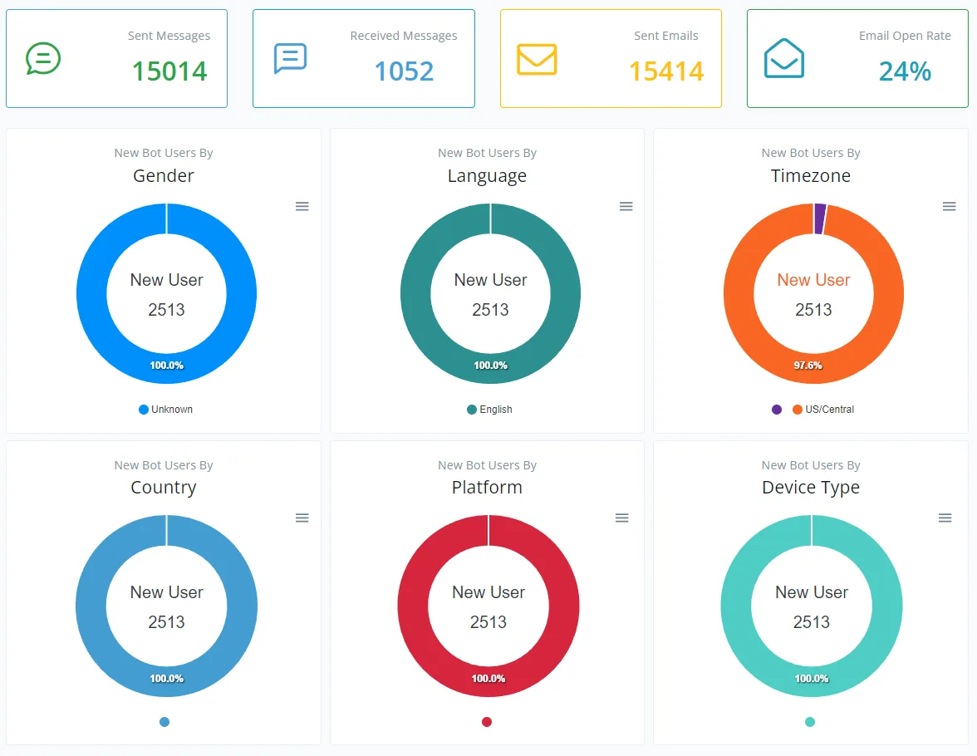Viewport: 977px width, 756px height.
Task: Click the purple slice of Timezone donut
Action: (819, 218)
